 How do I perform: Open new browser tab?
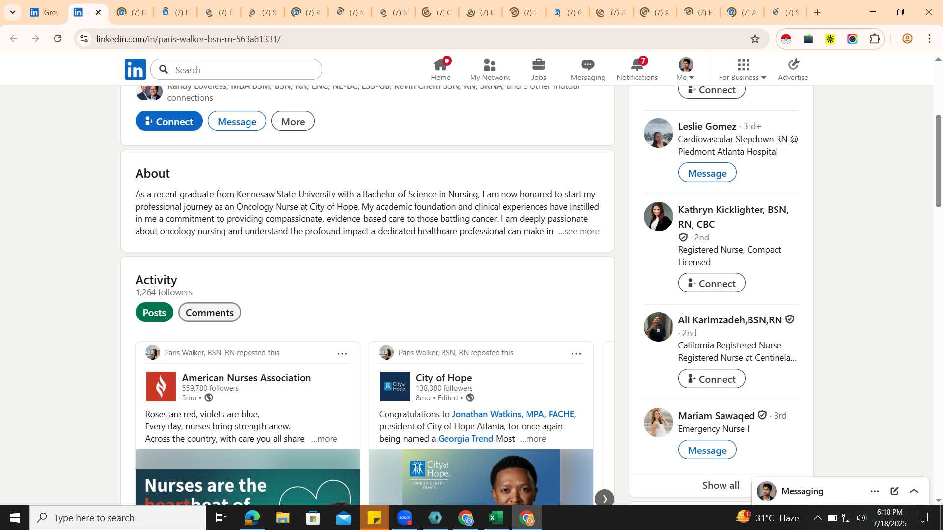pyautogui.click(x=817, y=12)
